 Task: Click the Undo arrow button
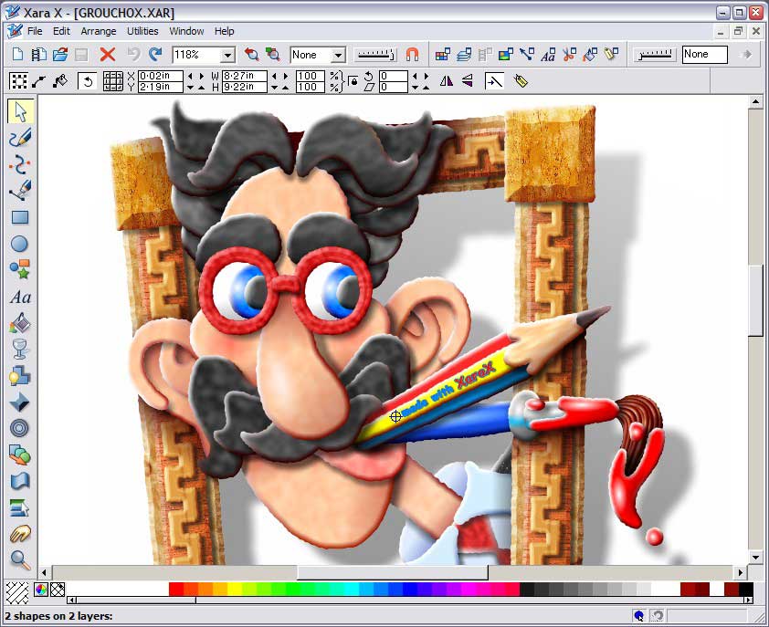133,54
